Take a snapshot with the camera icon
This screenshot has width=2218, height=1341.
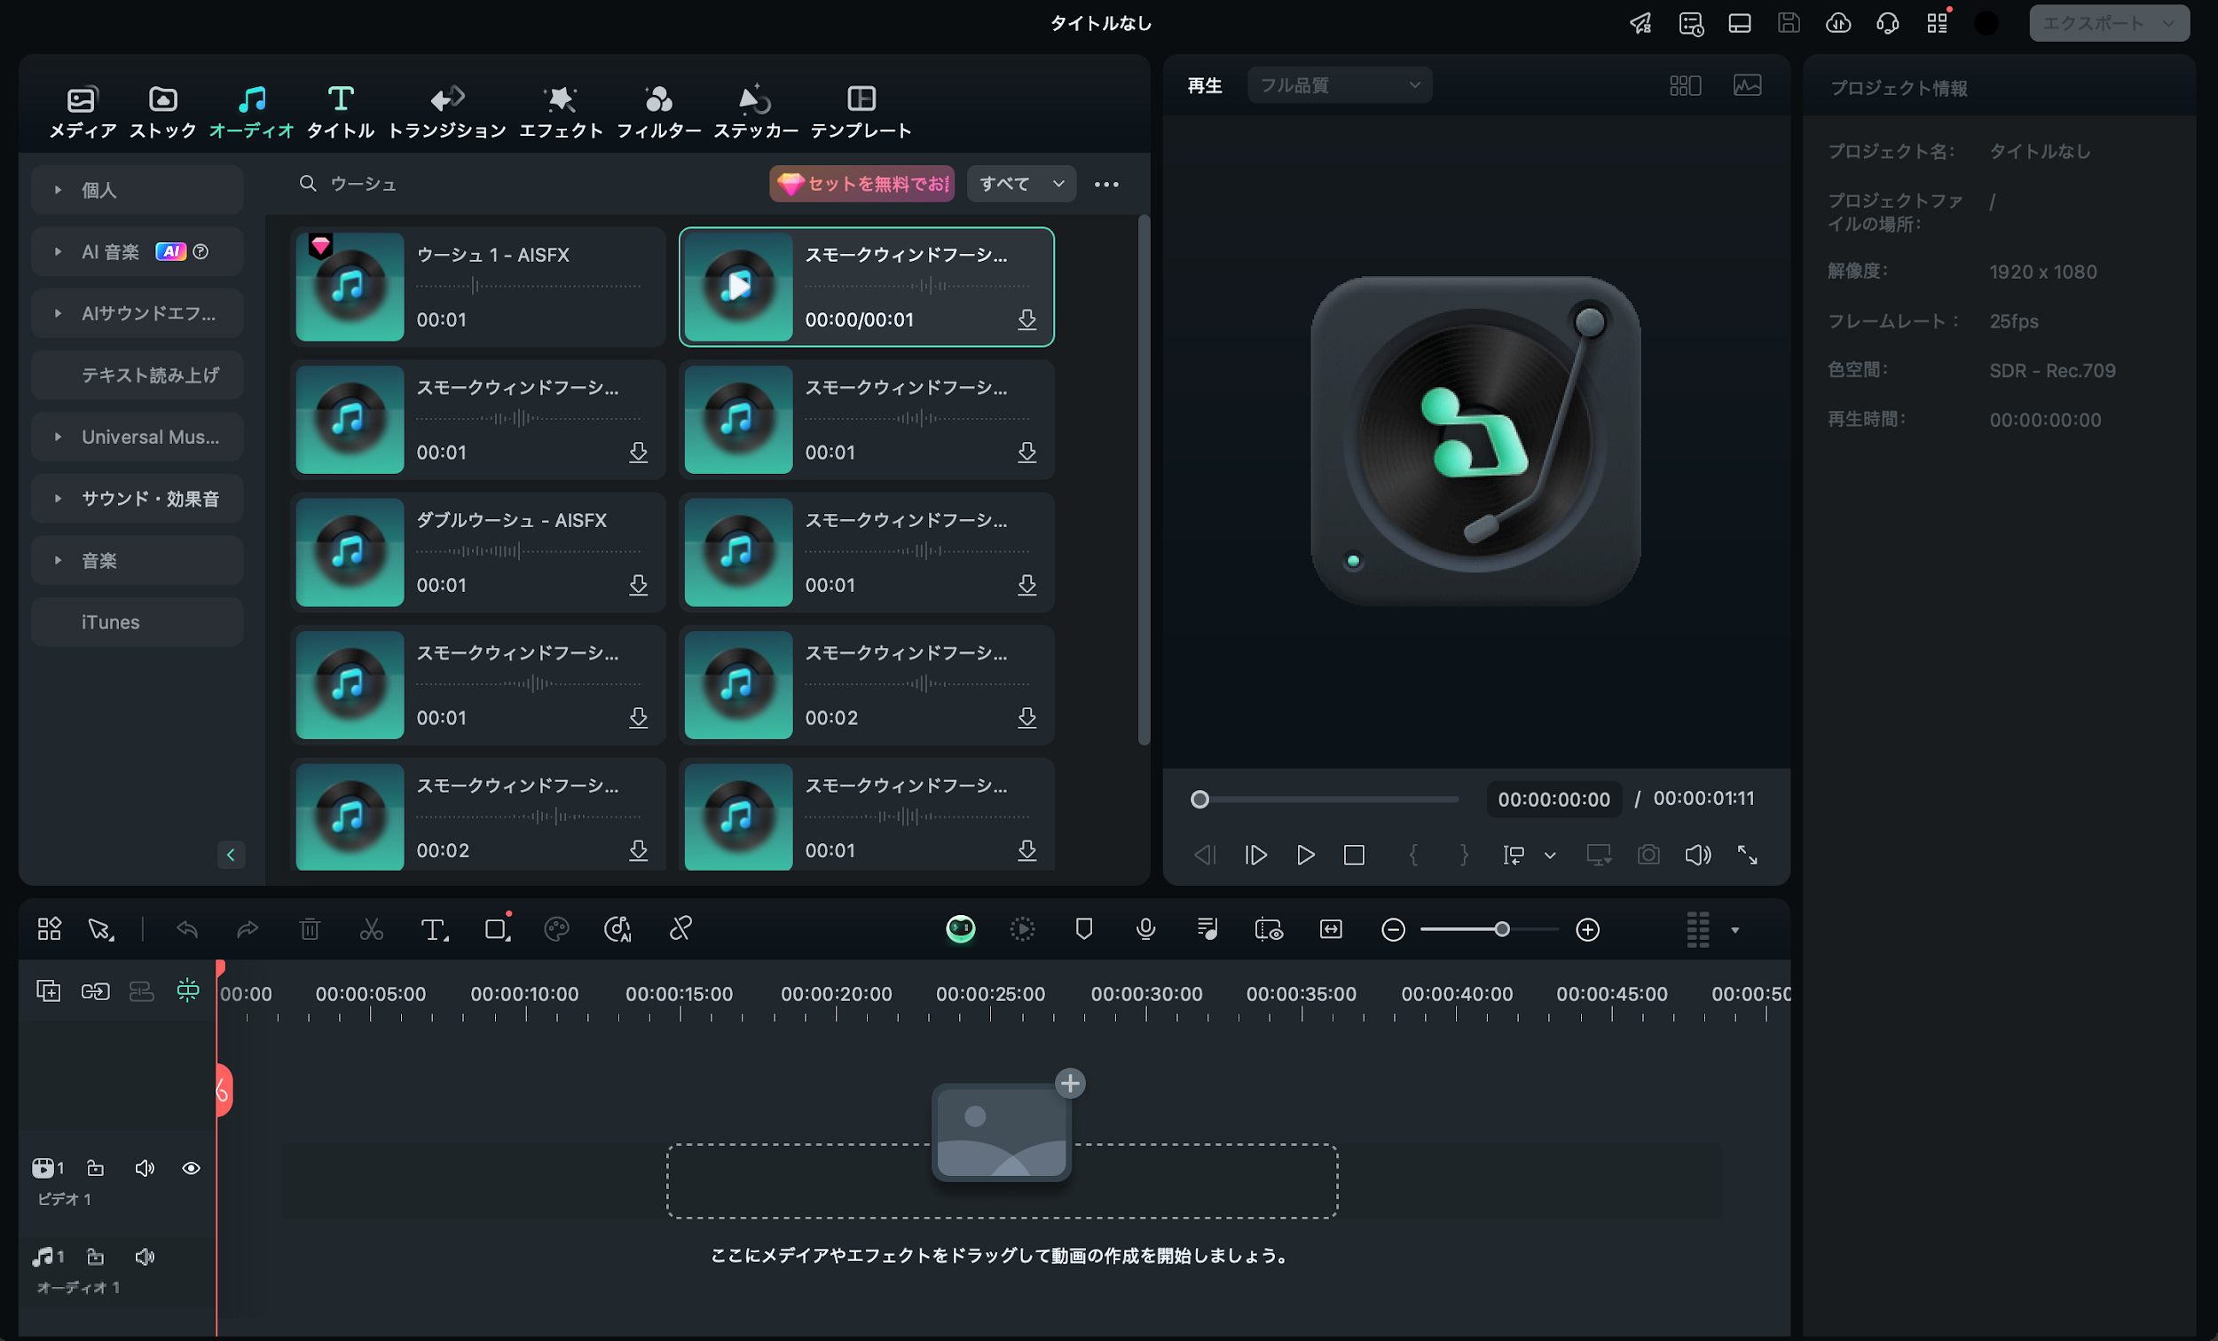tap(1648, 855)
